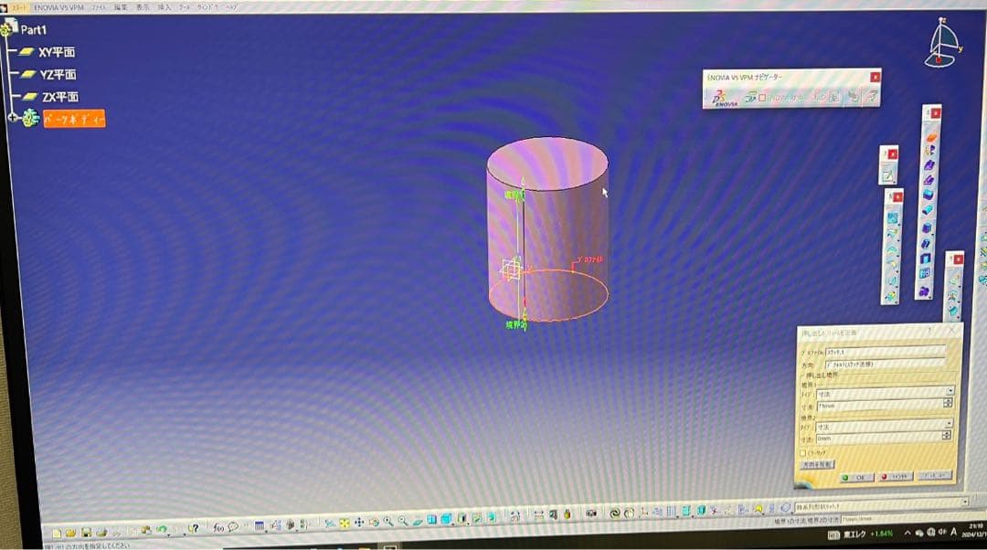987x550 pixels.
Task: Toggle the shading render style icon
Action: pos(447,523)
